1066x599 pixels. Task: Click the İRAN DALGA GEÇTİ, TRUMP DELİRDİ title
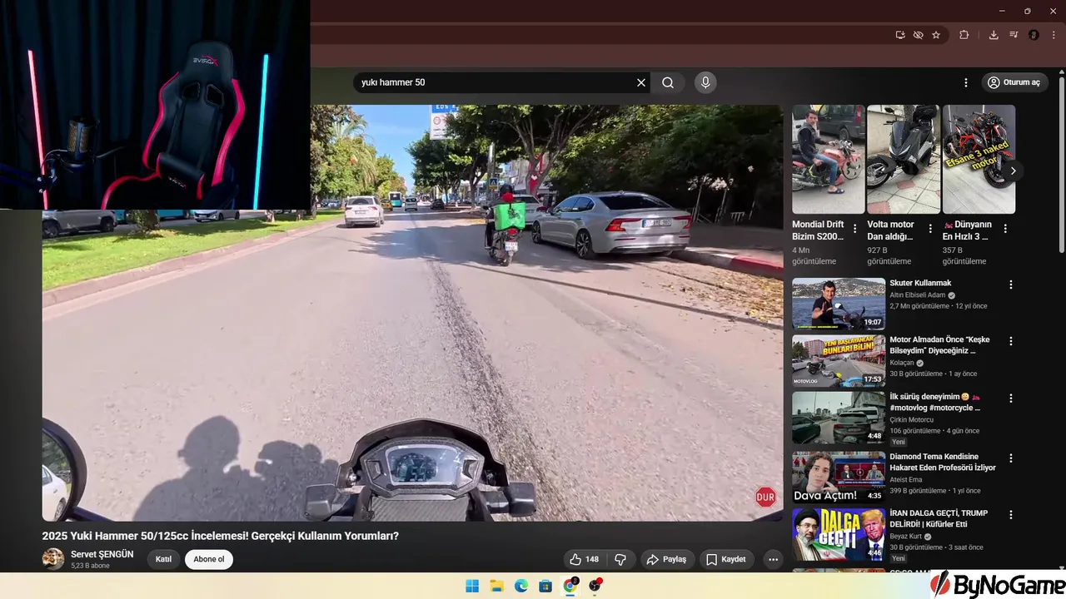click(x=939, y=518)
